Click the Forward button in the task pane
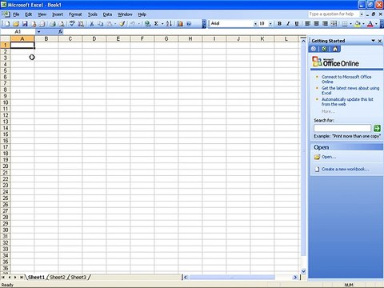Viewport: 384px width, 288px height. [324, 49]
